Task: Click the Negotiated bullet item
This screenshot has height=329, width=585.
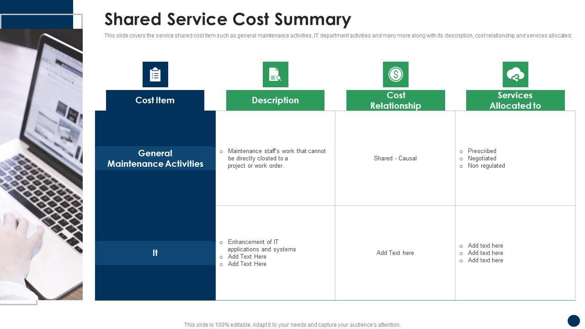Action: (482, 158)
